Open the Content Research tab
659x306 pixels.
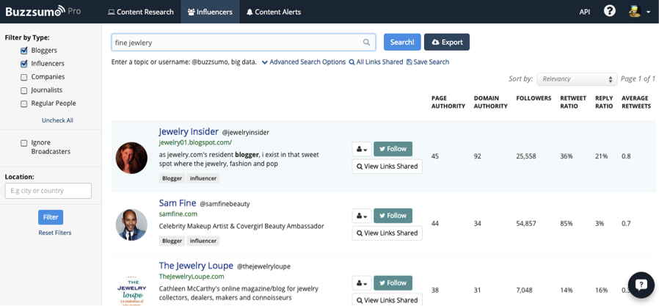141,12
